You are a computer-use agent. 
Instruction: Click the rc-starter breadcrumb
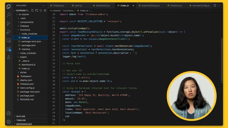(55, 11)
